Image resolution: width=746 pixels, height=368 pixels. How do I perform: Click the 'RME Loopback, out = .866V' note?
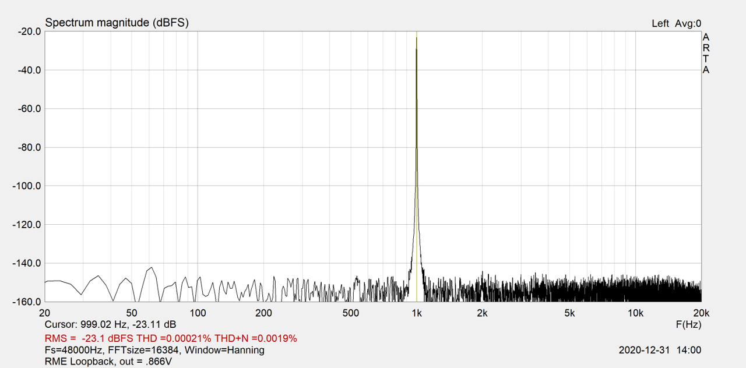[108, 362]
